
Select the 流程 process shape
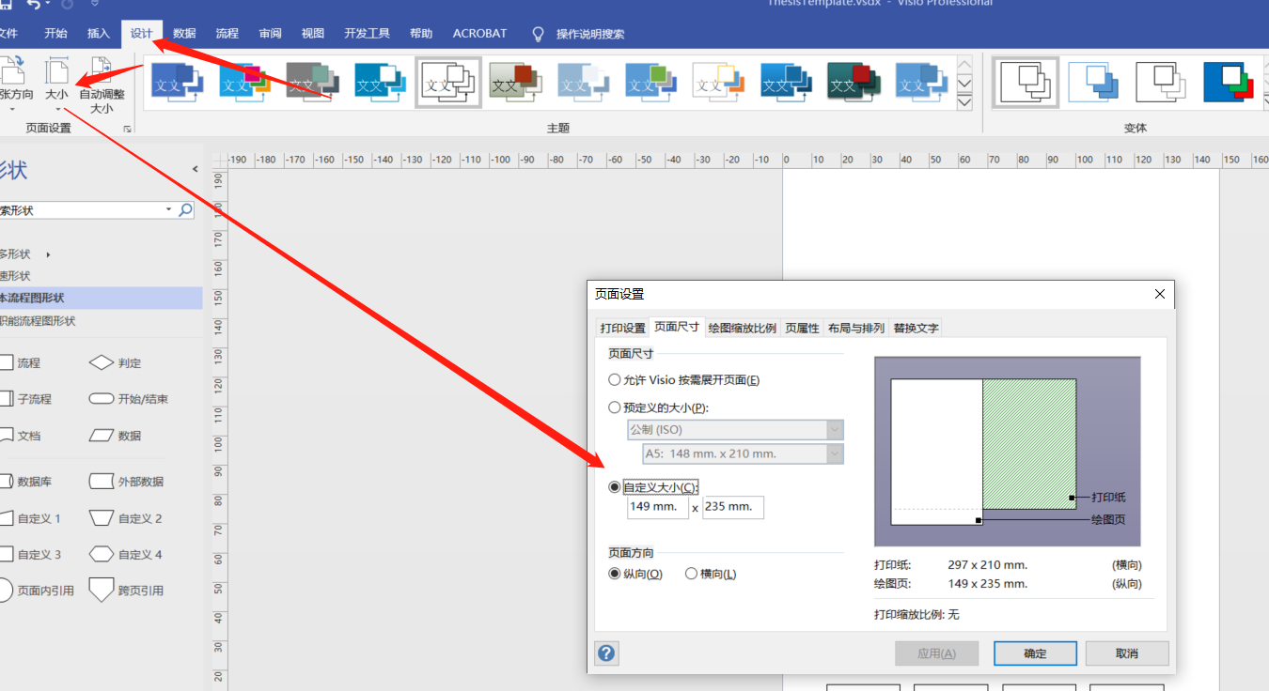coord(21,362)
